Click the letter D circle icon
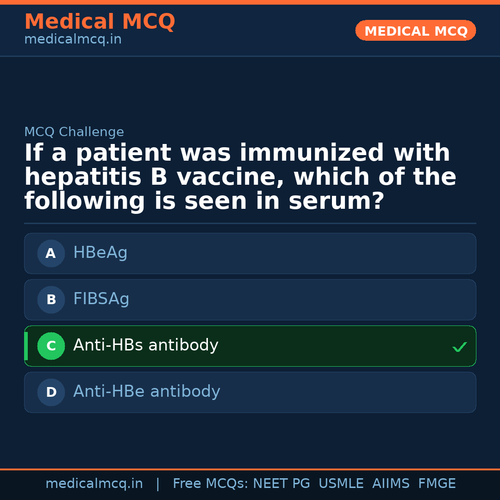 pos(51,392)
